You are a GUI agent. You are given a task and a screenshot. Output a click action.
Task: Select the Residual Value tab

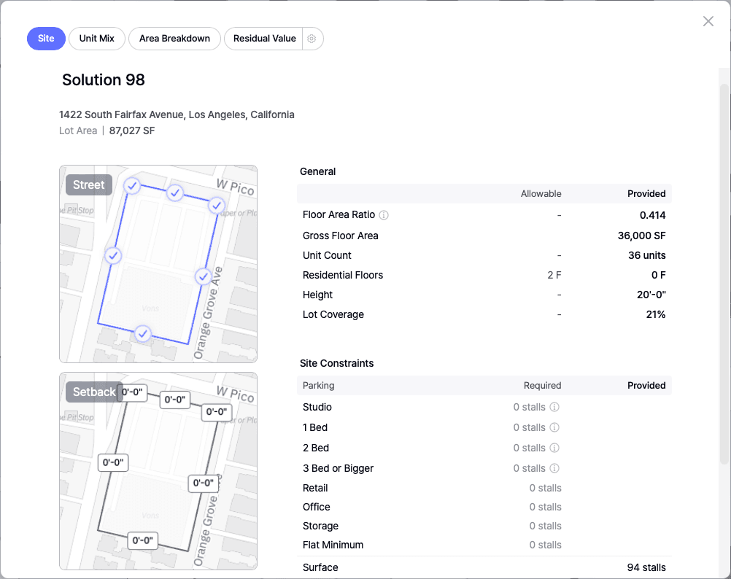[264, 39]
